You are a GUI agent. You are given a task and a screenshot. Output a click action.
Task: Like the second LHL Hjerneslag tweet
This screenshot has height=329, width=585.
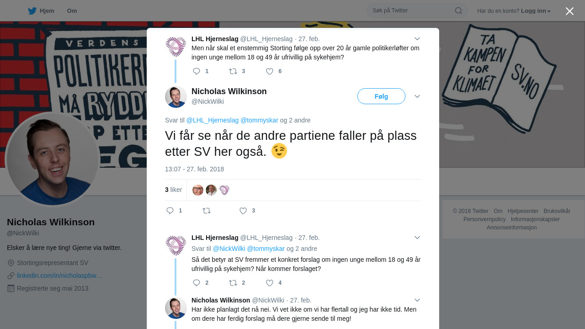pos(270,283)
